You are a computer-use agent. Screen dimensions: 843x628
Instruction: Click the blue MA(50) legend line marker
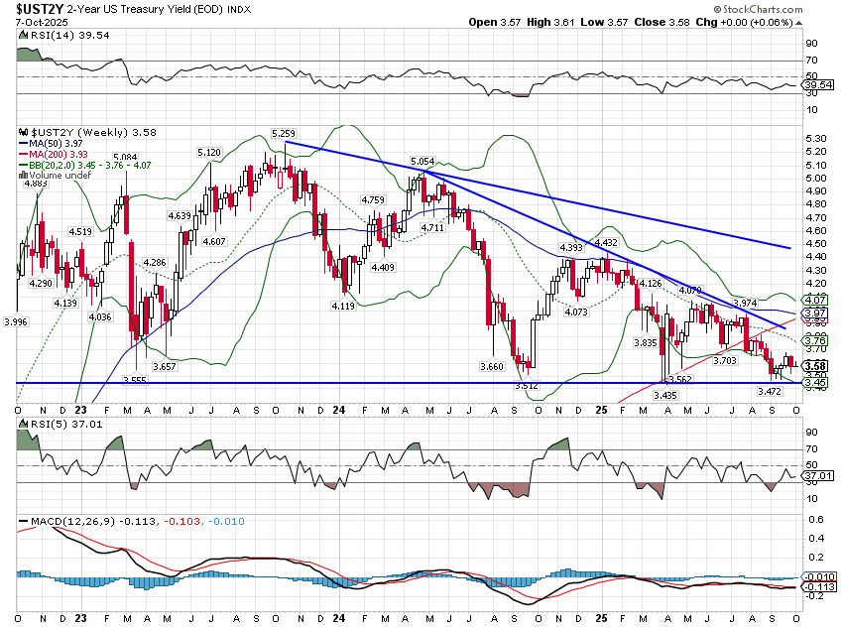24,144
